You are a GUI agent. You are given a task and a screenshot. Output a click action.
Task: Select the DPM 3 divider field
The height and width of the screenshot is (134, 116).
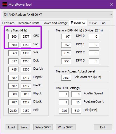(94, 61)
